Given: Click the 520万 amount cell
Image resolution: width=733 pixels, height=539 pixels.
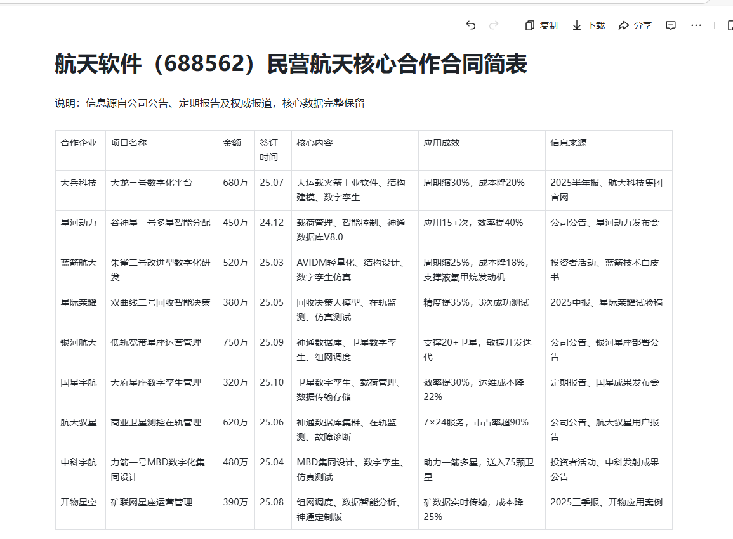Looking at the screenshot, I should (x=236, y=270).
